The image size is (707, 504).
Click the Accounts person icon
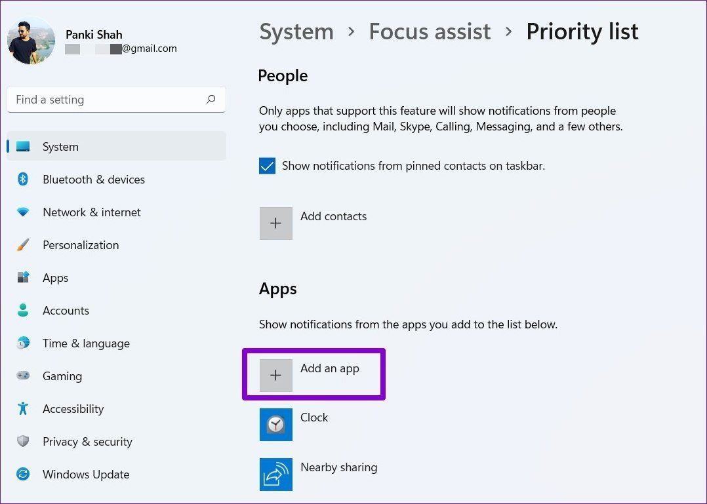23,310
